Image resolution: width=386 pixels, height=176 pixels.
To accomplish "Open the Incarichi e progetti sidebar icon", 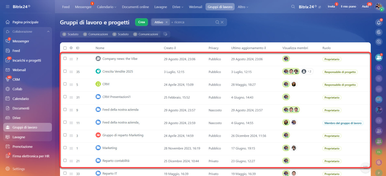I will click(x=8, y=60).
